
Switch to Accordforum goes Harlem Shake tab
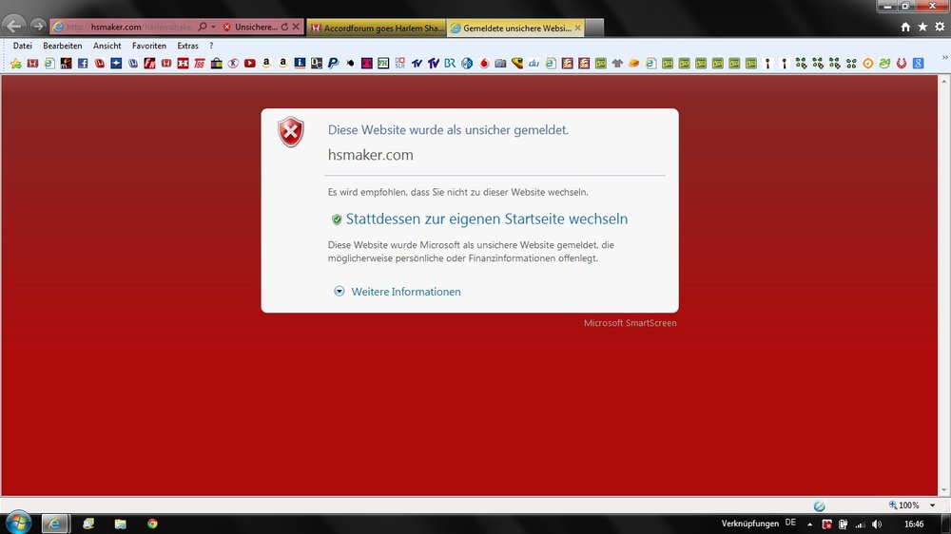376,29
